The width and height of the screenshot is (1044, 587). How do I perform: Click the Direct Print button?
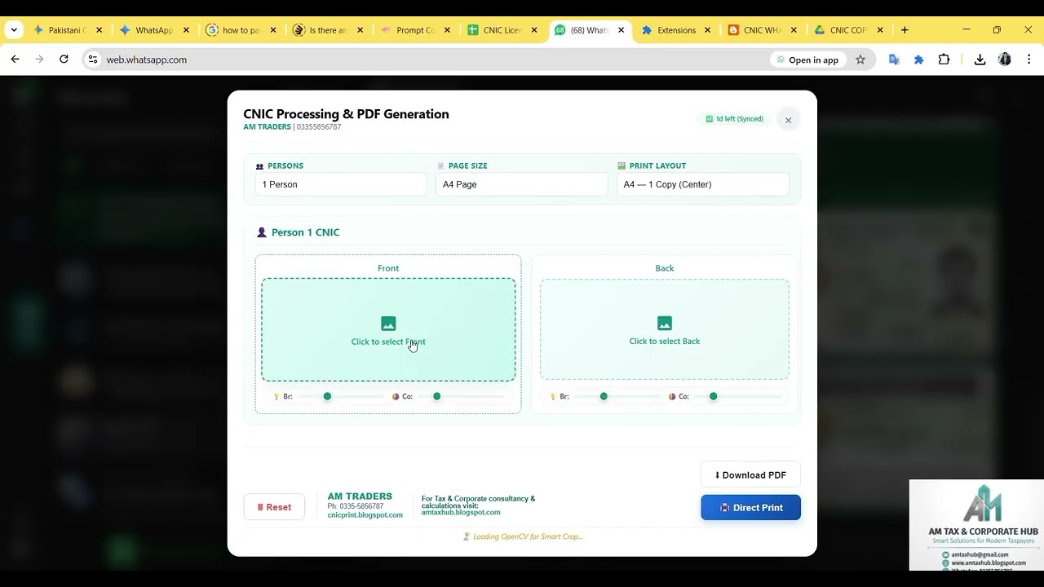click(x=750, y=508)
